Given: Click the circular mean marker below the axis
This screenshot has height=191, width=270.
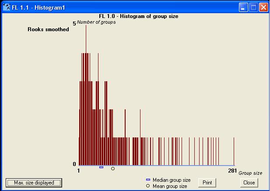Looking at the screenshot, I should [113, 168].
